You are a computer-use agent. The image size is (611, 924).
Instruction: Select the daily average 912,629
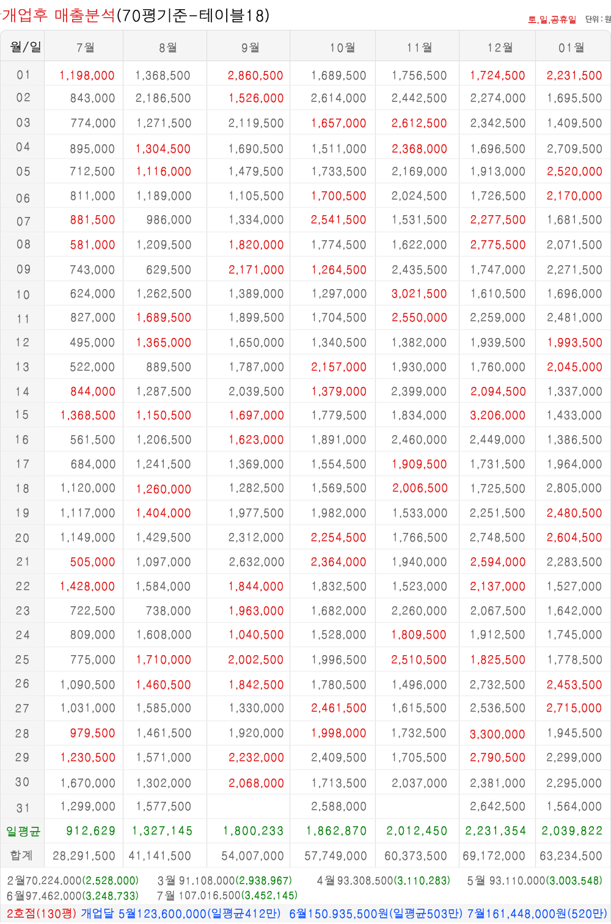click(90, 831)
